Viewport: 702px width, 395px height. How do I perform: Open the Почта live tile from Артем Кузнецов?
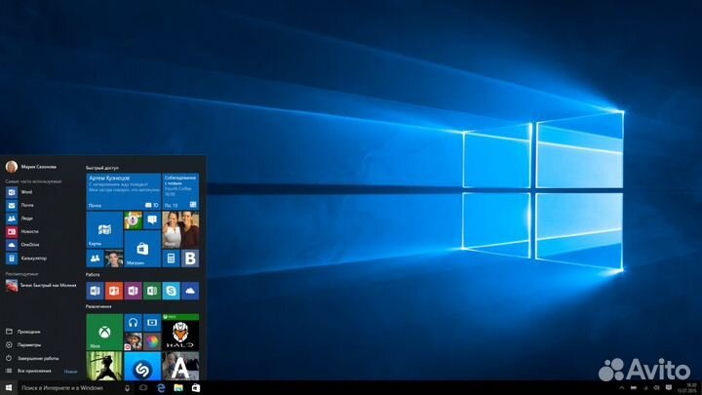[x=123, y=191]
